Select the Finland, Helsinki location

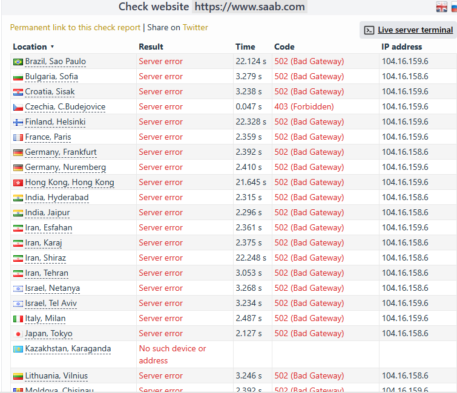(x=55, y=122)
